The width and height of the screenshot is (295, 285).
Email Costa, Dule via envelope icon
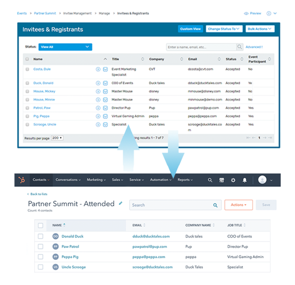(105, 69)
